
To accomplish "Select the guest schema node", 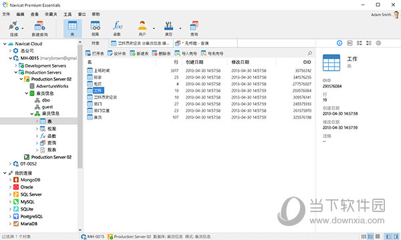I will point(47,107).
